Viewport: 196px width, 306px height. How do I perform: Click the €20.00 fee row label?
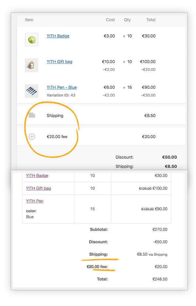[x=57, y=137]
